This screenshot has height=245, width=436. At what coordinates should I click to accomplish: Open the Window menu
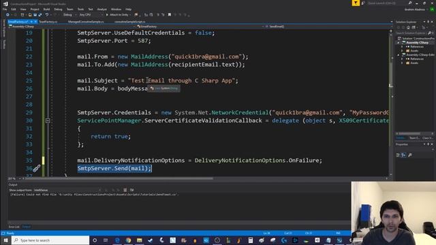click(116, 9)
